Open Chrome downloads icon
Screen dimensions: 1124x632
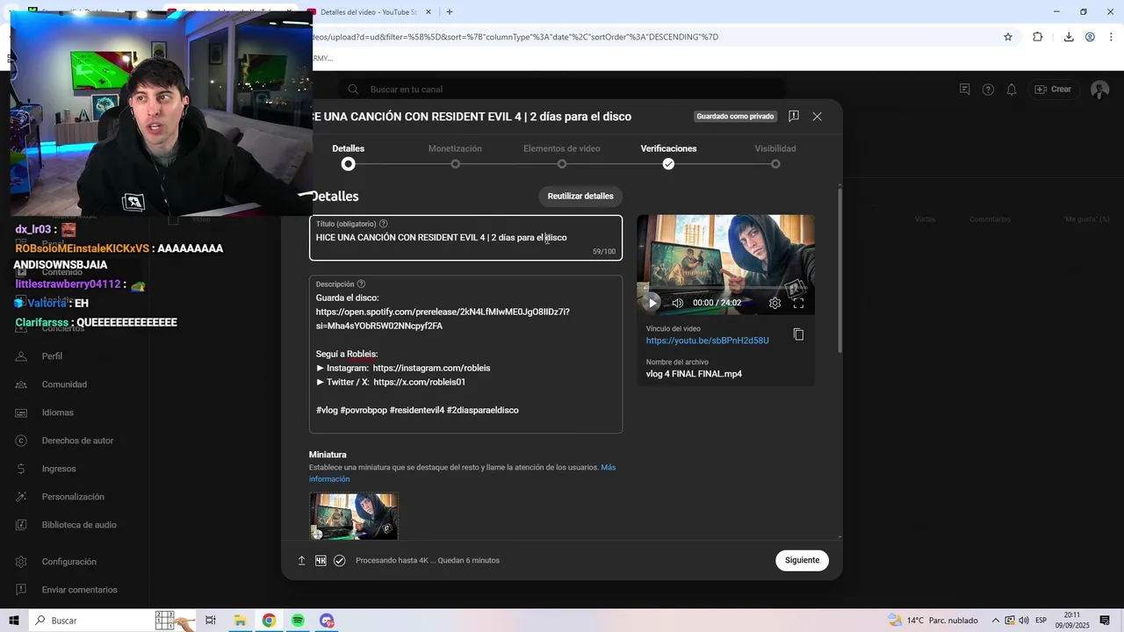pos(1069,37)
